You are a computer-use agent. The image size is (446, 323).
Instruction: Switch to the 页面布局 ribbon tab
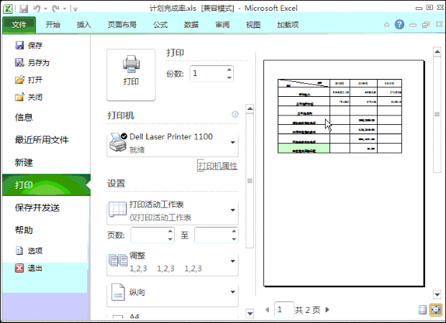122,25
